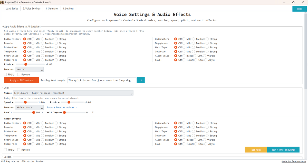Click the Testing text sample input field
The width and height of the screenshot is (308, 164).
click(102, 80)
